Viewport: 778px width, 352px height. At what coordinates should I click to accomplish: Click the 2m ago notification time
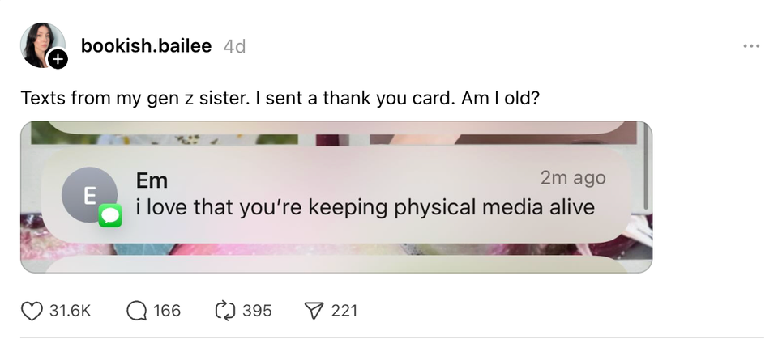click(x=573, y=178)
